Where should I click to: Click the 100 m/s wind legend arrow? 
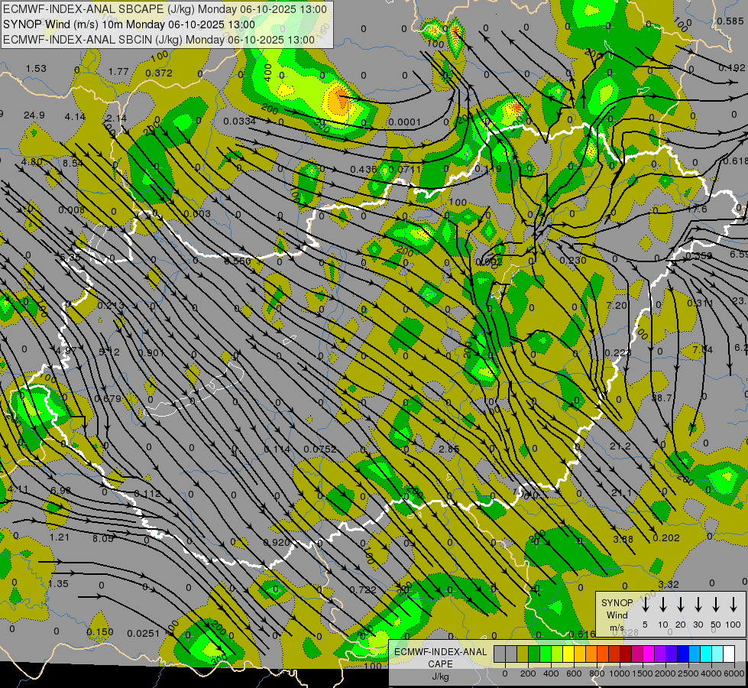click(733, 605)
